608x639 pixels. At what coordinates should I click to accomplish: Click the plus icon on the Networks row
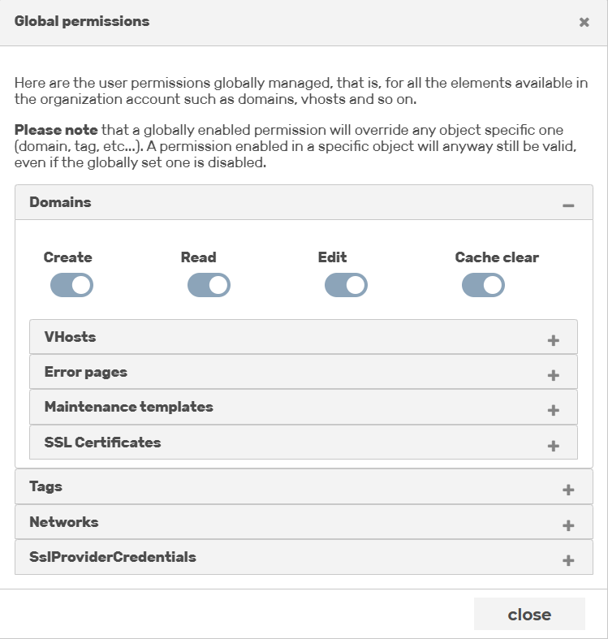(x=568, y=525)
